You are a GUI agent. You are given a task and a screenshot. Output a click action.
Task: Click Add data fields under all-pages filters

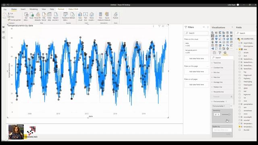196,85
